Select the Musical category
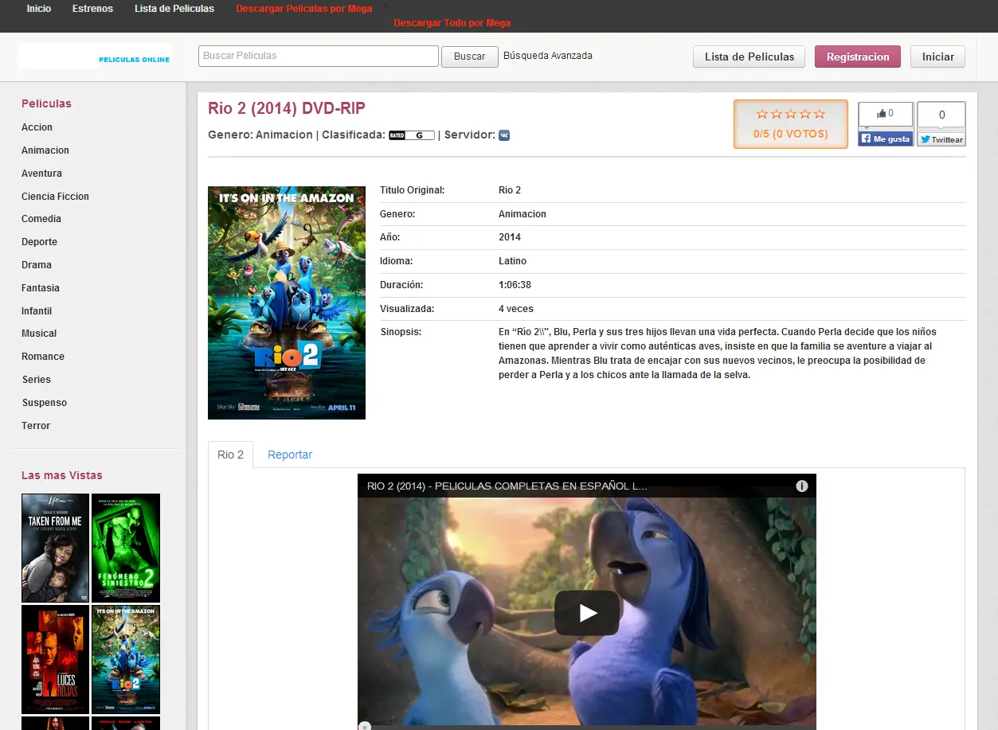Viewport: 998px width, 730px height. (39, 334)
